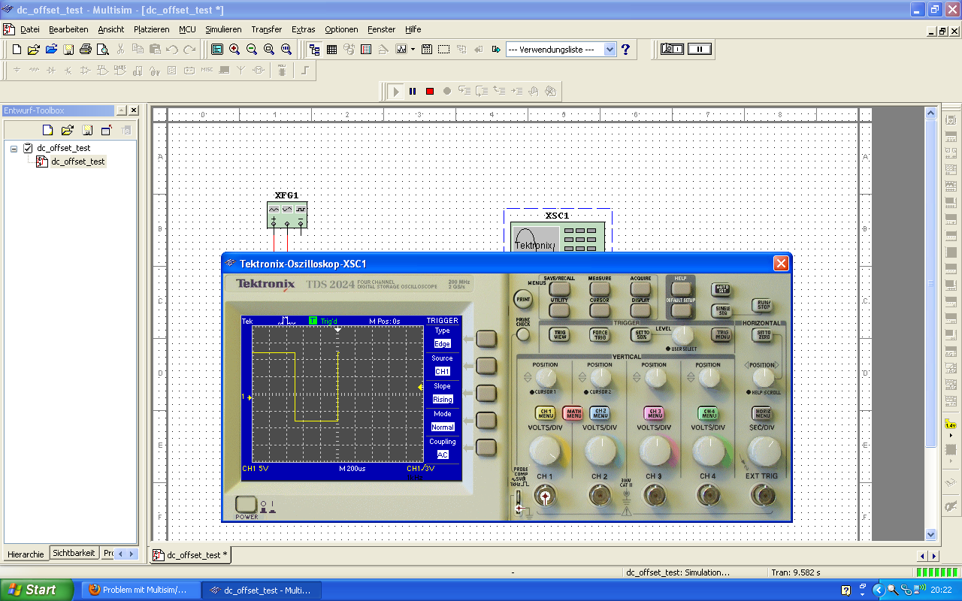The height and width of the screenshot is (601, 962).
Task: Click the zoom in magnifier icon
Action: click(234, 50)
